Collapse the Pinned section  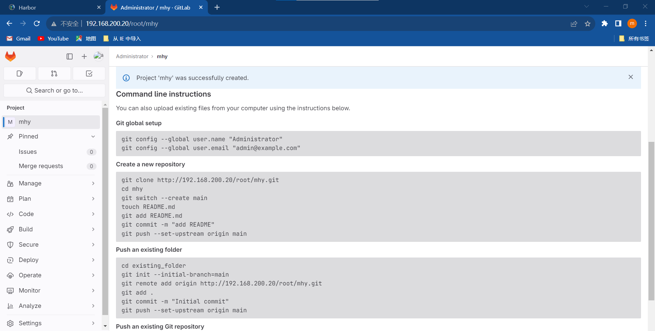pyautogui.click(x=93, y=136)
